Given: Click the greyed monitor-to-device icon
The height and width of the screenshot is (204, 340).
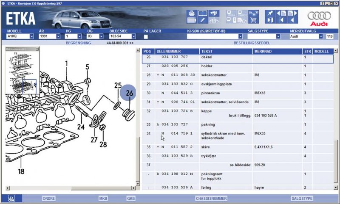Looking at the screenshot, I should coord(231,20).
